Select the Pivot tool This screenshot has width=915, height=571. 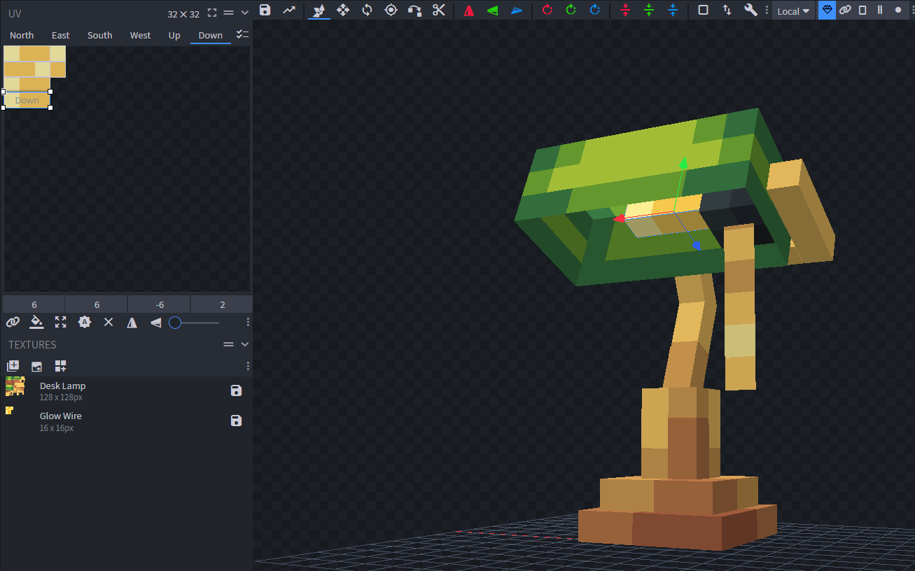tap(391, 10)
